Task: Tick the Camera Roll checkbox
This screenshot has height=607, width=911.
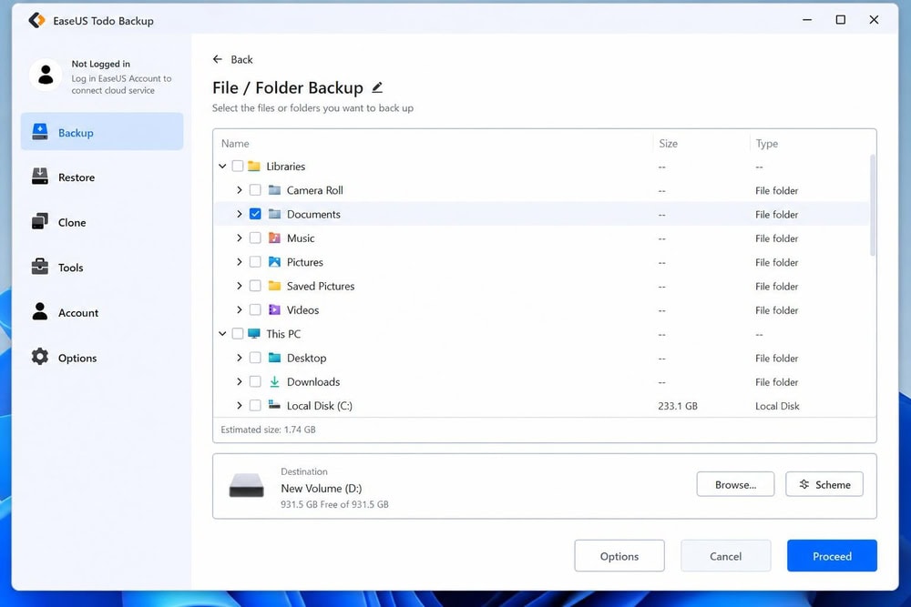Action: pos(255,190)
